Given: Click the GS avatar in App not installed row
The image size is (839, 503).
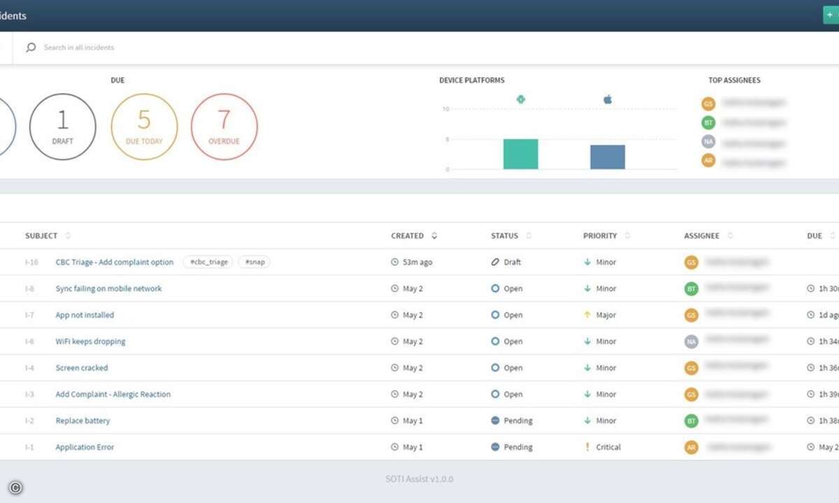Looking at the screenshot, I should pyautogui.click(x=691, y=315).
